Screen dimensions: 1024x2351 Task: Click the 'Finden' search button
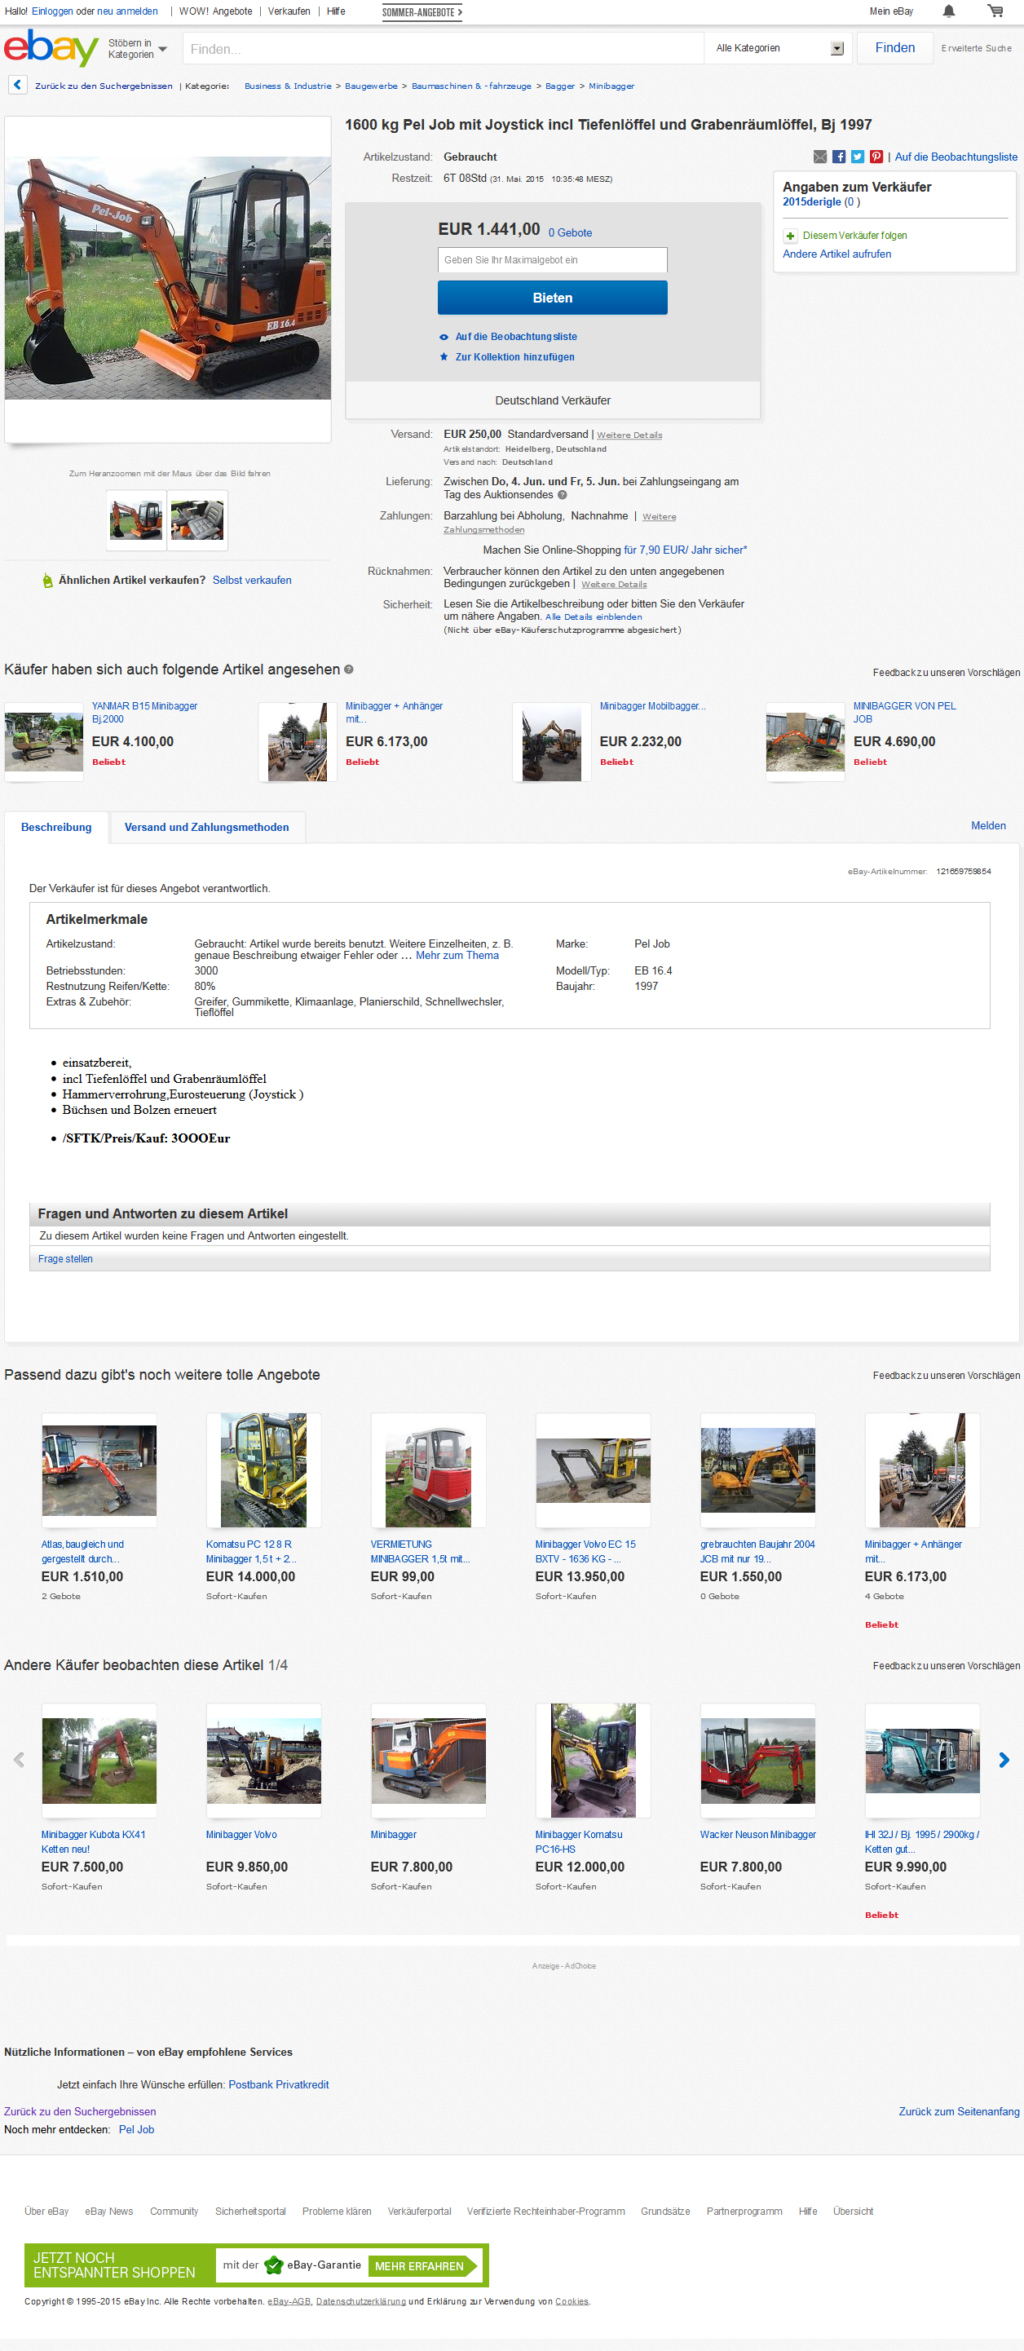tap(894, 48)
